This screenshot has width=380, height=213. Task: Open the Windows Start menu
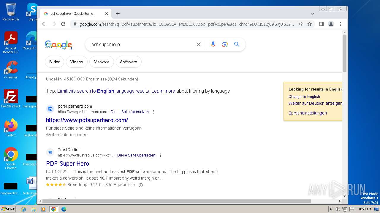coord(8,209)
